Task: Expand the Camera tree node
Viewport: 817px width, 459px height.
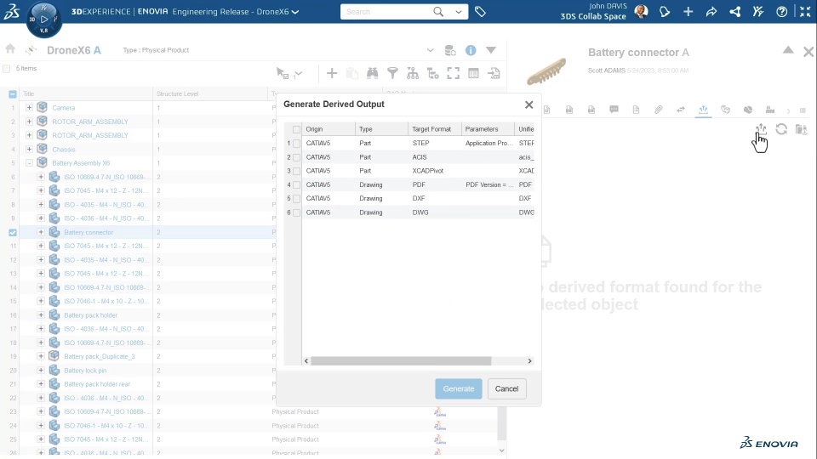Action: [29, 108]
